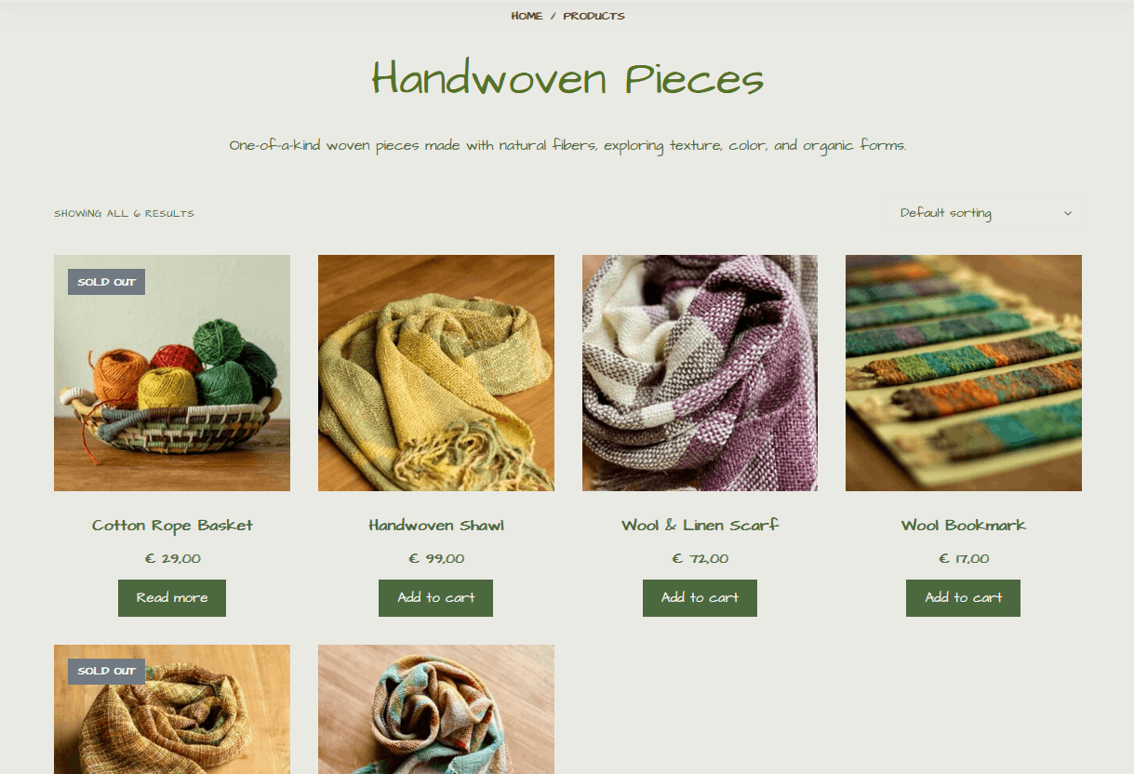This screenshot has height=774, width=1134.
Task: Open the teal checked scarf thumbnail
Action: [436, 710]
